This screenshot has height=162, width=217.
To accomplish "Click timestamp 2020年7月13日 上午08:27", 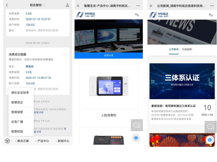I will point(38,43).
